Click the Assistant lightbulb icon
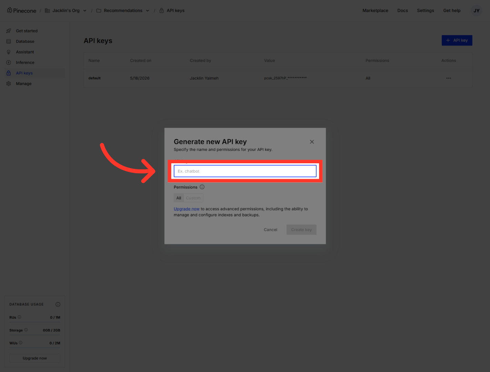Viewport: 490px width, 372px height. pyautogui.click(x=9, y=52)
